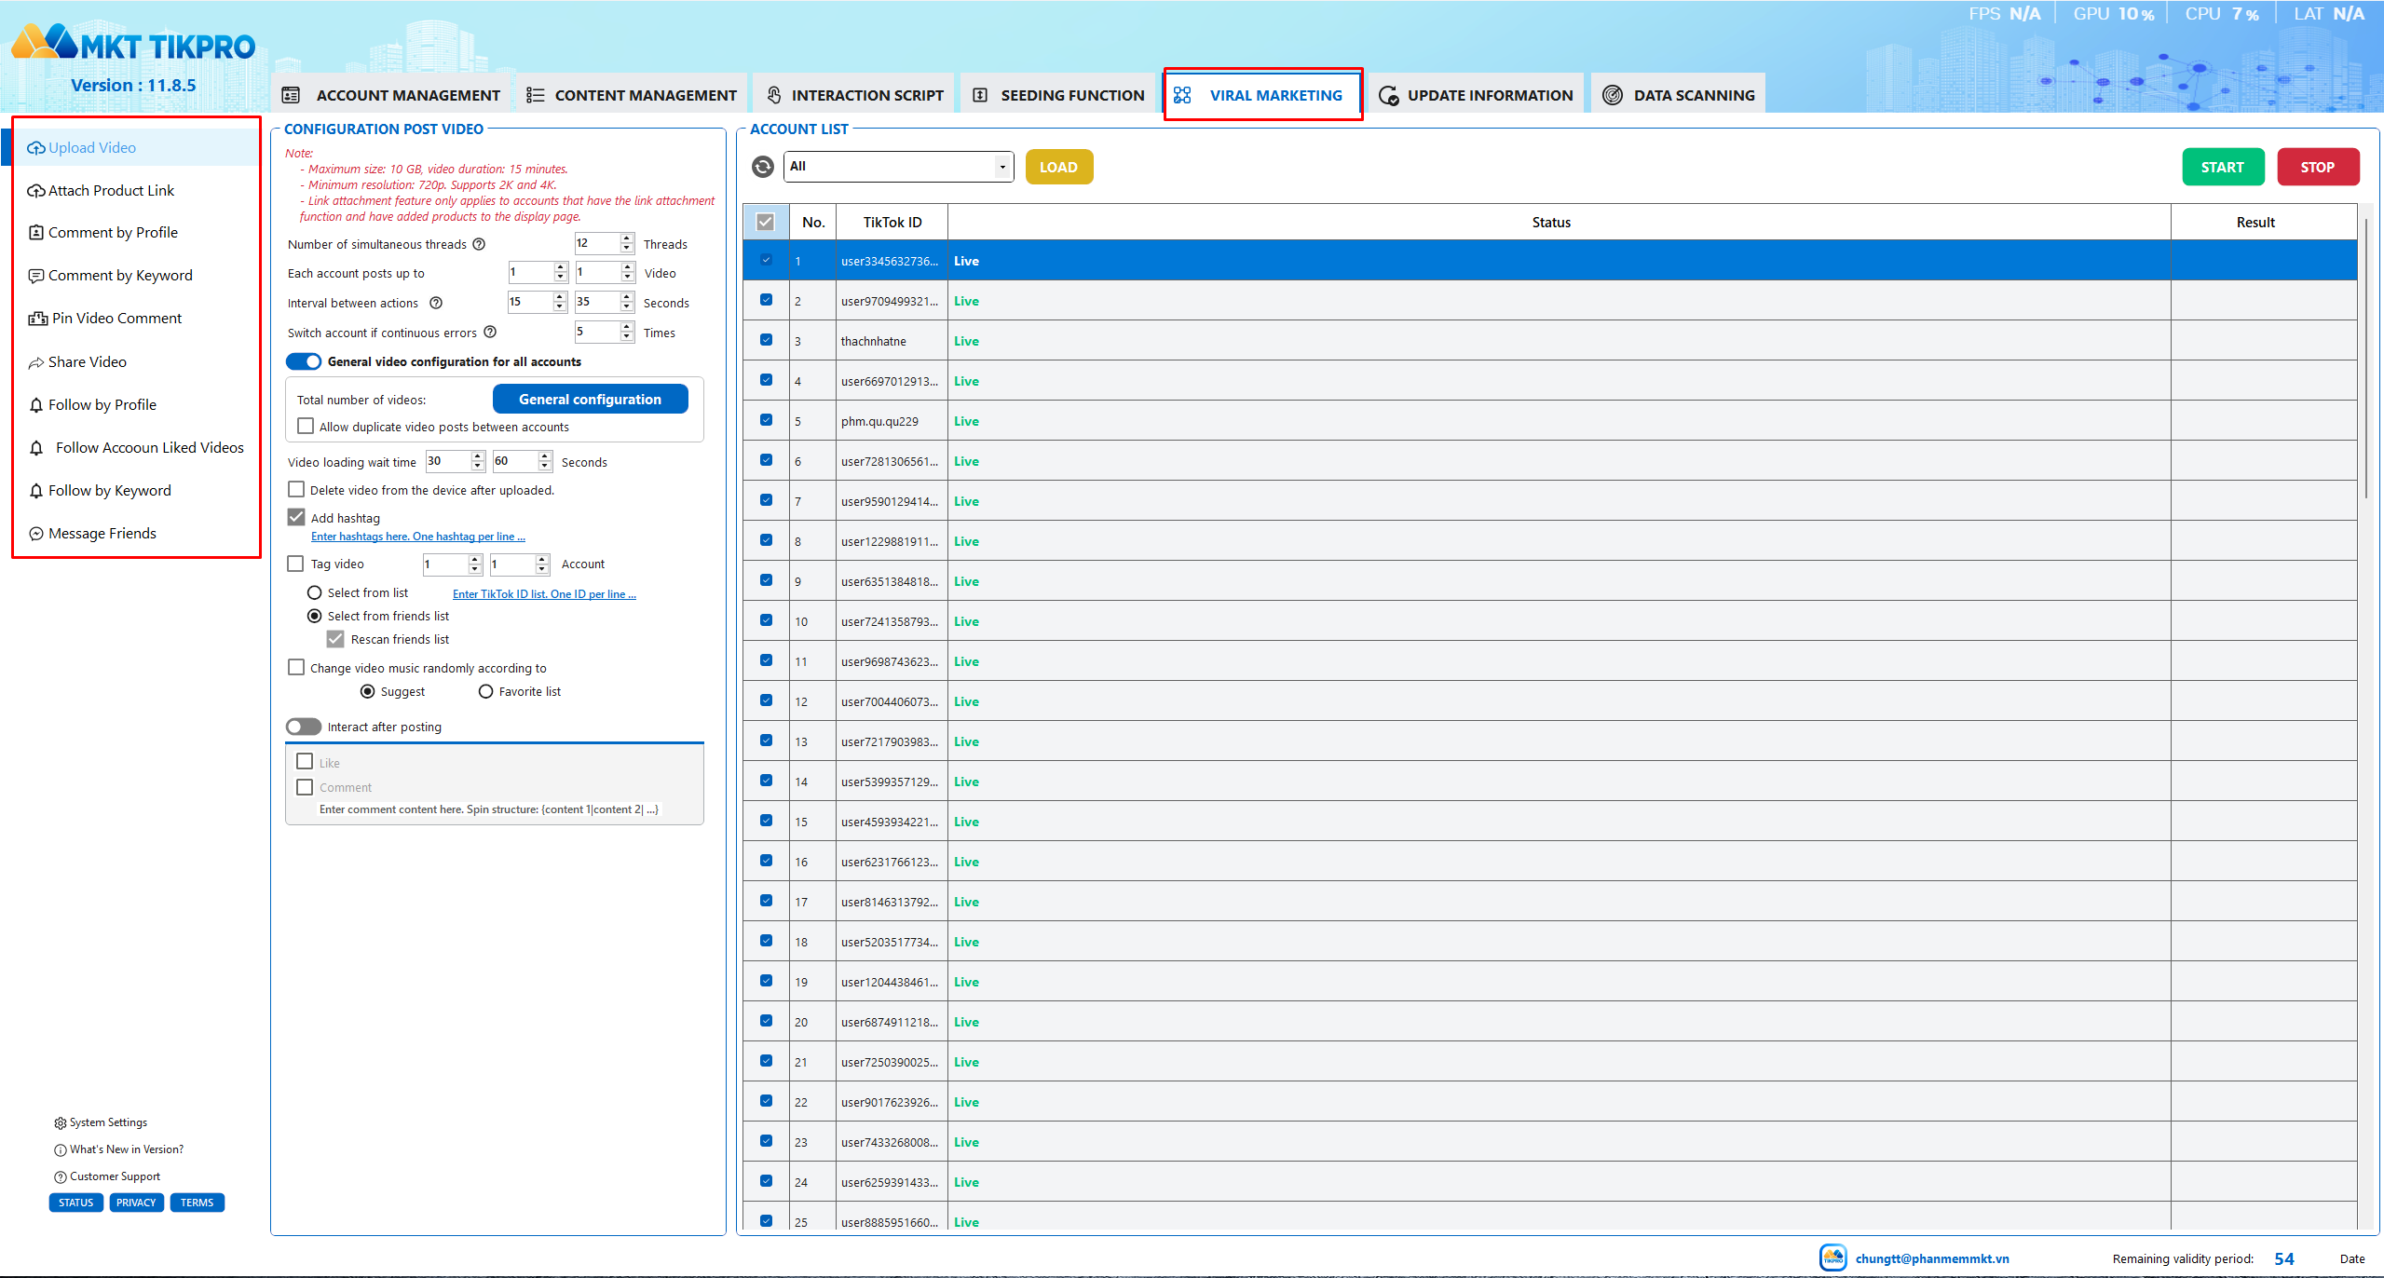Increase video loading wait time 60 spinner
The height and width of the screenshot is (1278, 2384).
545,456
